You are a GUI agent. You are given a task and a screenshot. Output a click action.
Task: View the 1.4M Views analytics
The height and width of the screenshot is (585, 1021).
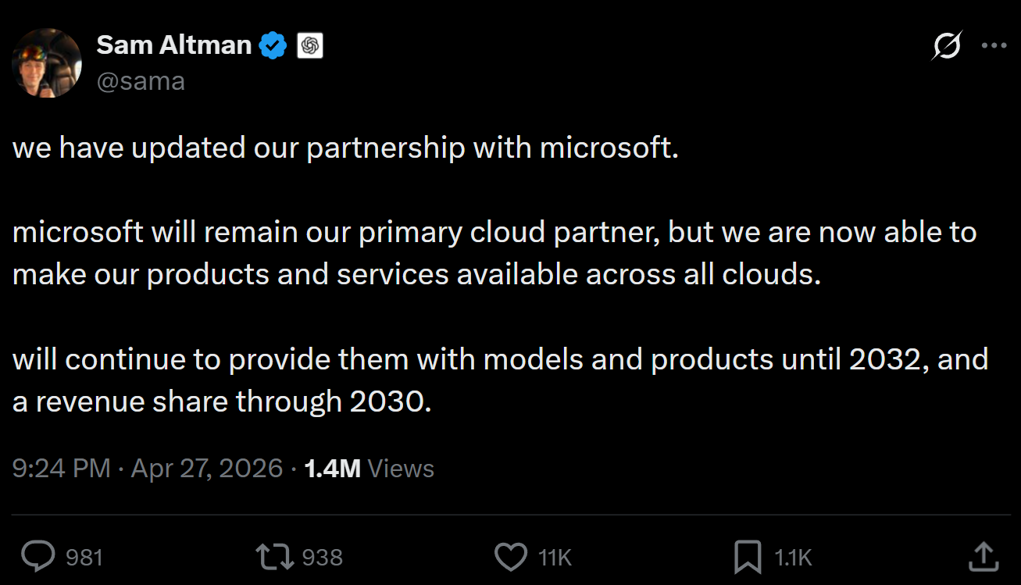[x=369, y=469]
